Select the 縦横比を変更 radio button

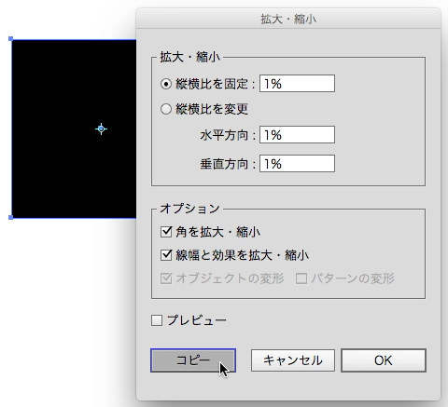166,109
